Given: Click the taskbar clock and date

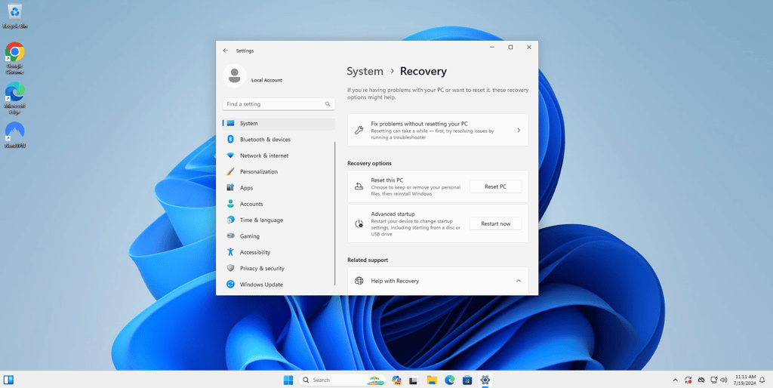Looking at the screenshot, I should (745, 380).
